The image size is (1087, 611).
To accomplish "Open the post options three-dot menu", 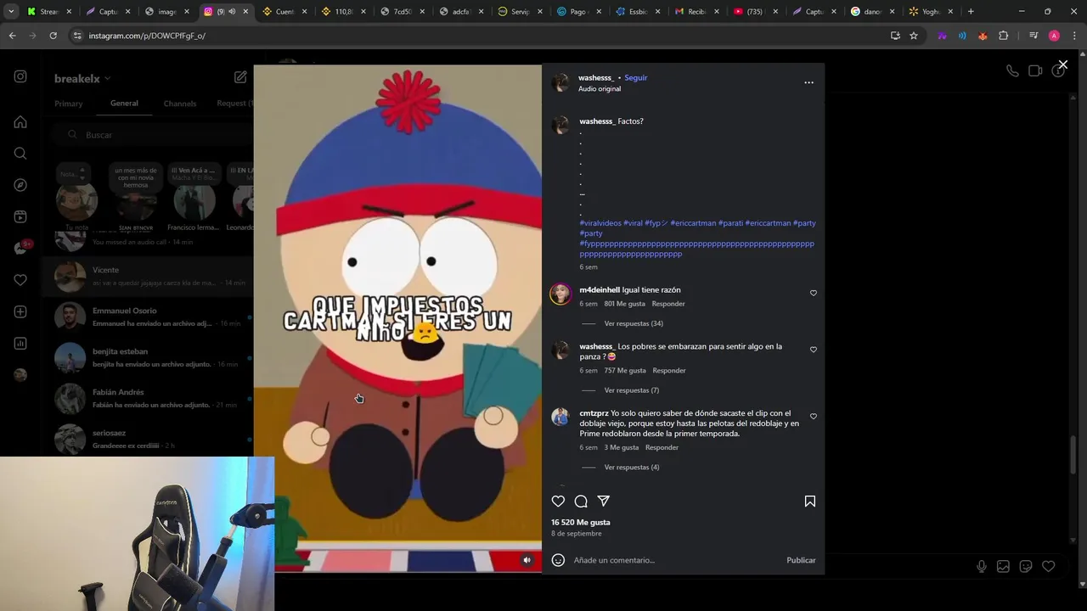I will 808,82.
